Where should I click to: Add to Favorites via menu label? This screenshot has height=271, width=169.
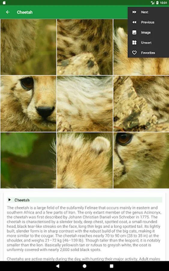tap(148, 53)
